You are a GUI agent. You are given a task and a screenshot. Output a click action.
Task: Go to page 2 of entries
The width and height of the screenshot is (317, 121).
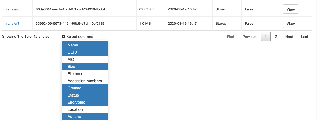[x=276, y=37]
